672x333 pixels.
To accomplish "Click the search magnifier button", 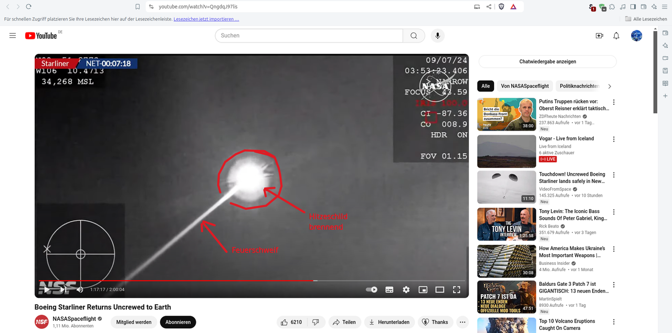I will pos(414,36).
